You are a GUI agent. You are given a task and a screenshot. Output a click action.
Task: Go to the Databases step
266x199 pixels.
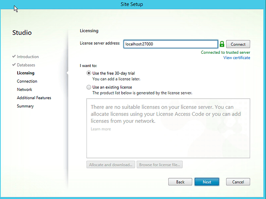26,65
